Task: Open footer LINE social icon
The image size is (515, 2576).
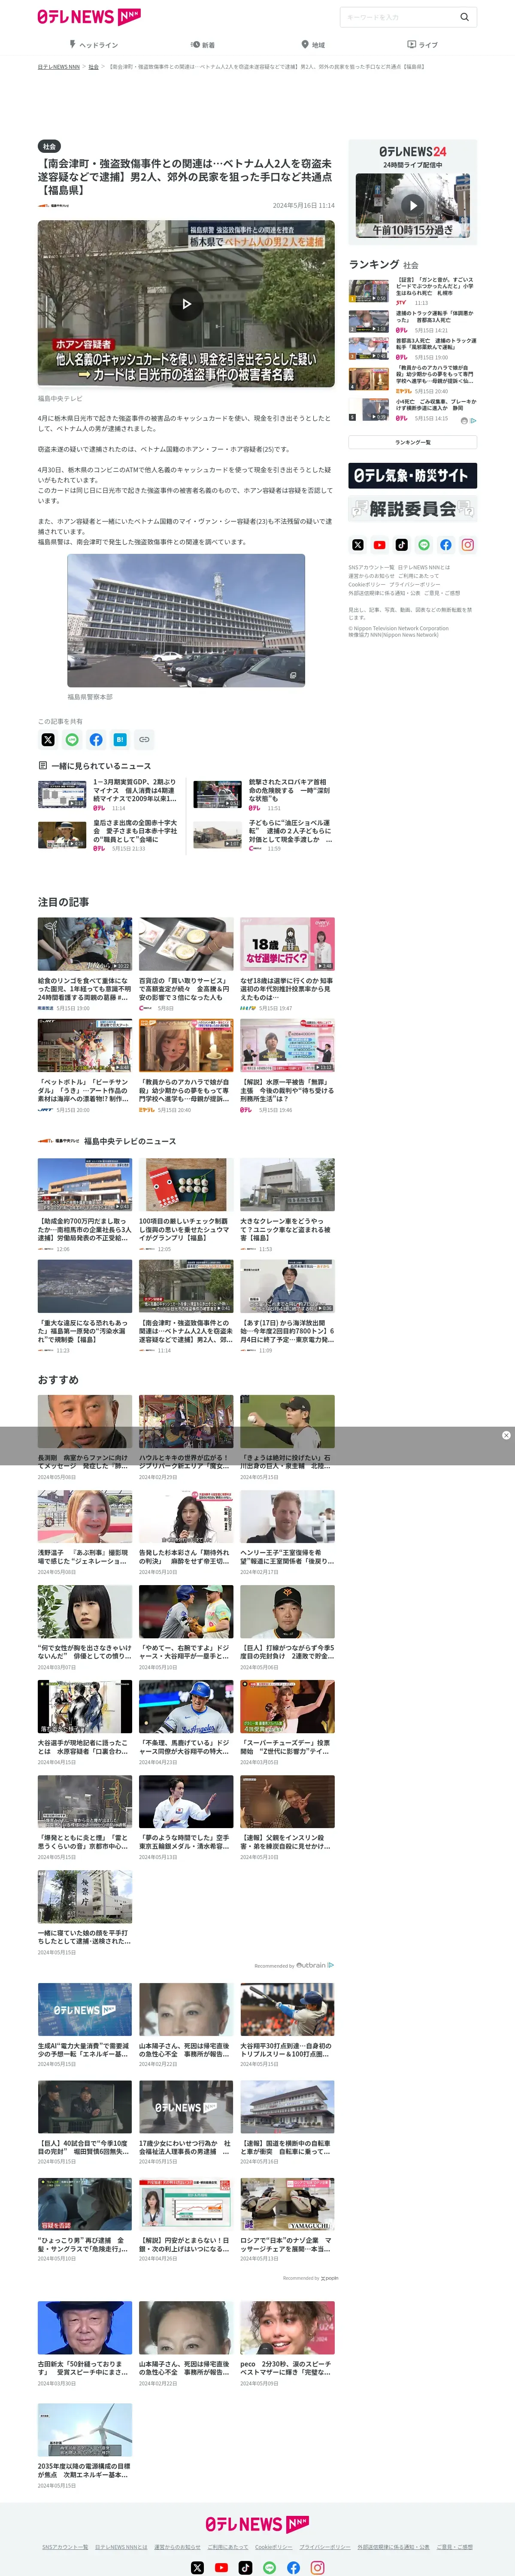Action: (x=269, y=2567)
